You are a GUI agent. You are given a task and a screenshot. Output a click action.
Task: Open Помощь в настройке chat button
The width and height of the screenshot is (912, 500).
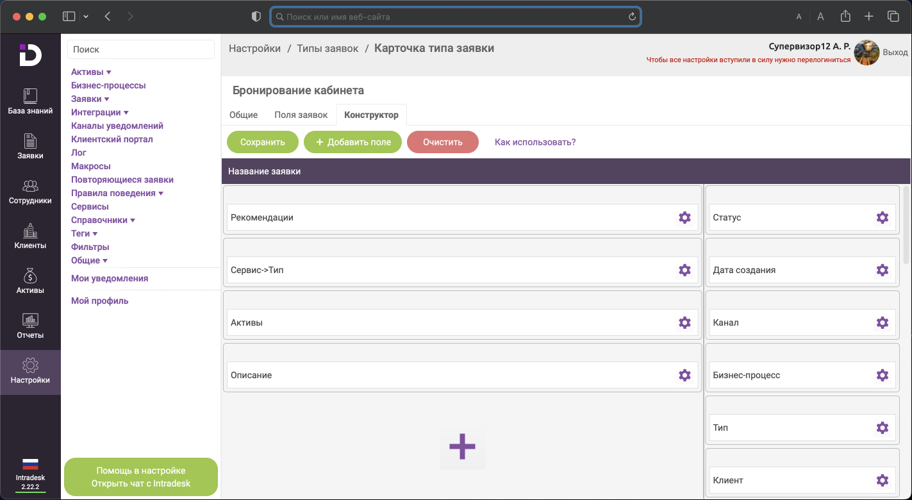pos(141,477)
